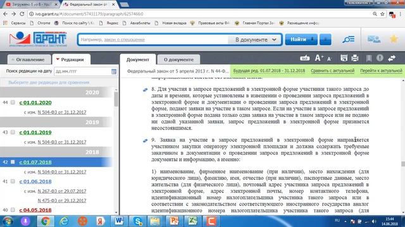Switch to the Редакции tab
Image resolution: width=405 pixels, height=227 pixels.
point(72,59)
